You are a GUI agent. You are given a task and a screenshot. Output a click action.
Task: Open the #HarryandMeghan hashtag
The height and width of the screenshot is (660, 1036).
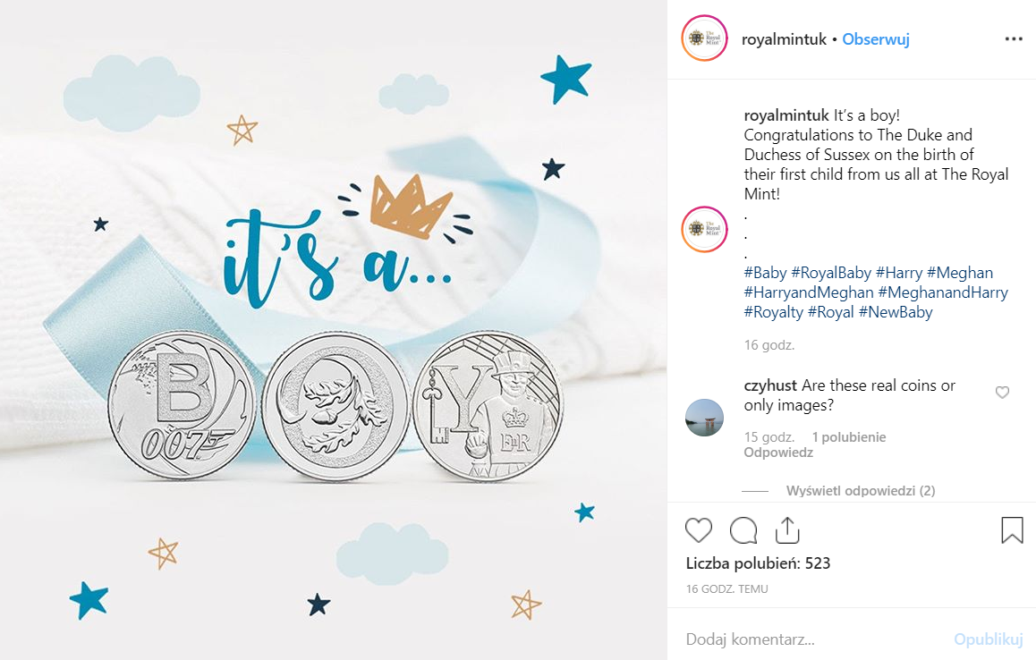809,292
